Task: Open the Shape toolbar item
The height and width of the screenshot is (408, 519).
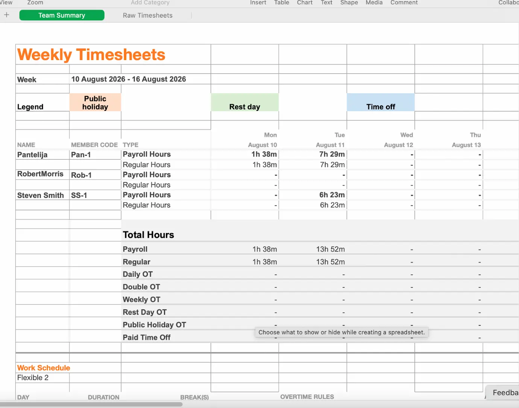Action: point(349,3)
